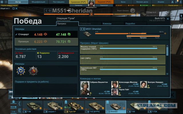Select the Leopard 1 tank card
This screenshot has height=114, width=183.
point(53,107)
